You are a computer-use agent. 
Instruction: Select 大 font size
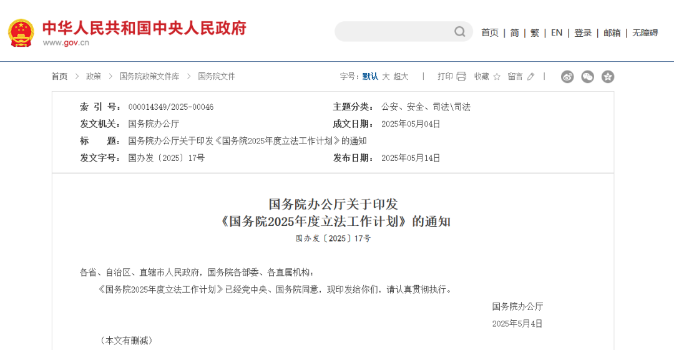(386, 76)
